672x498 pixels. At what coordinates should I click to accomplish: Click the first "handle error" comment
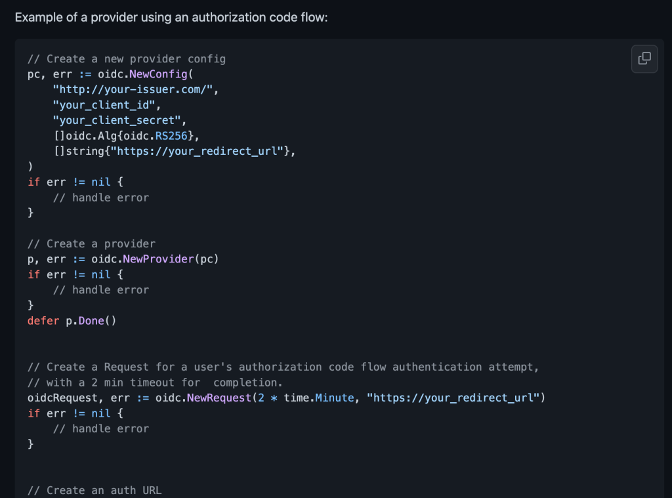click(100, 197)
